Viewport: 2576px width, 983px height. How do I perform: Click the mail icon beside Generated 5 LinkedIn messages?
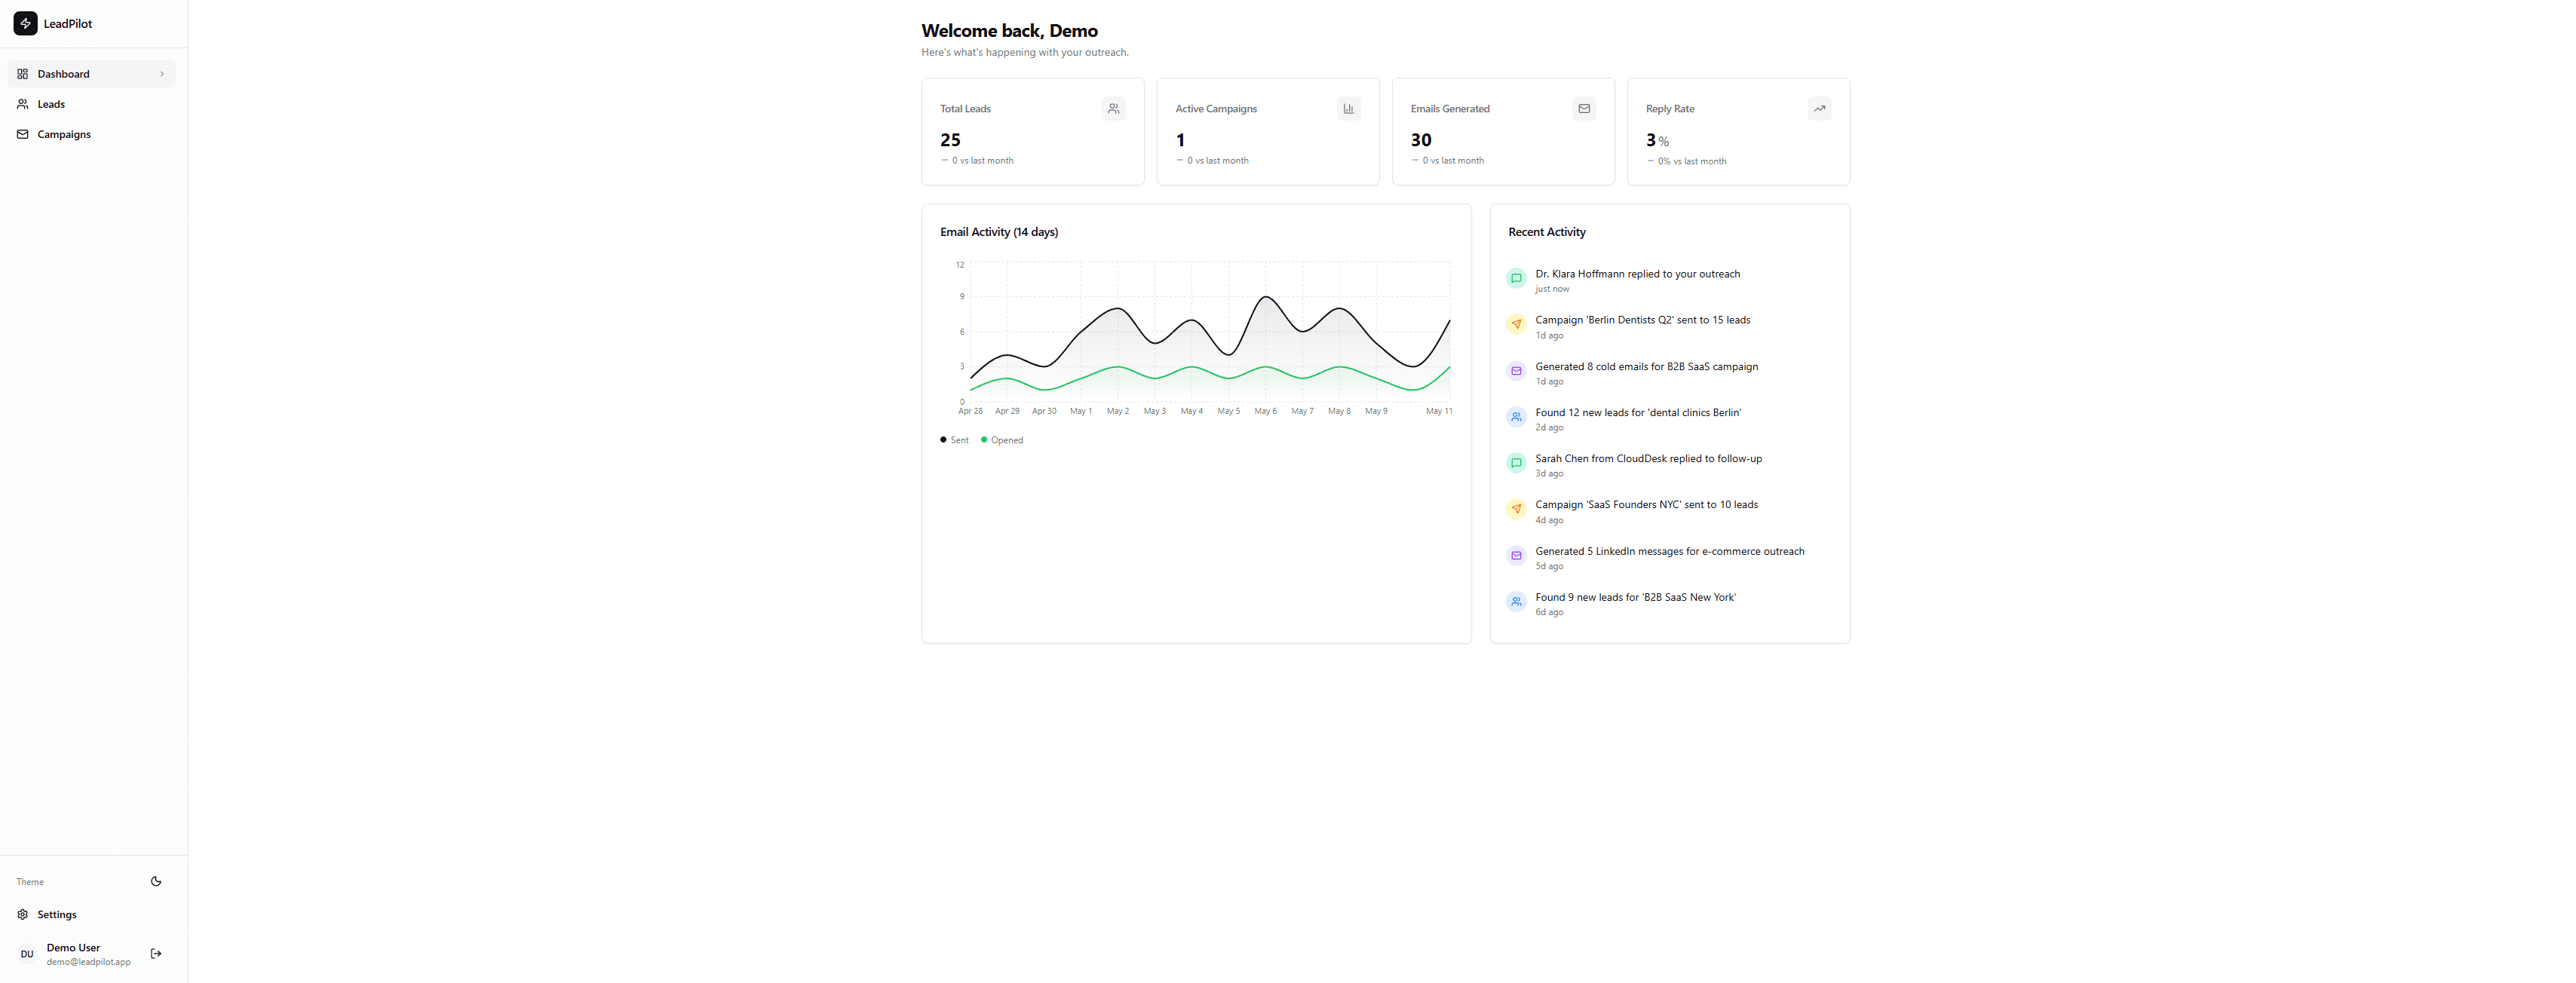[x=1516, y=555]
